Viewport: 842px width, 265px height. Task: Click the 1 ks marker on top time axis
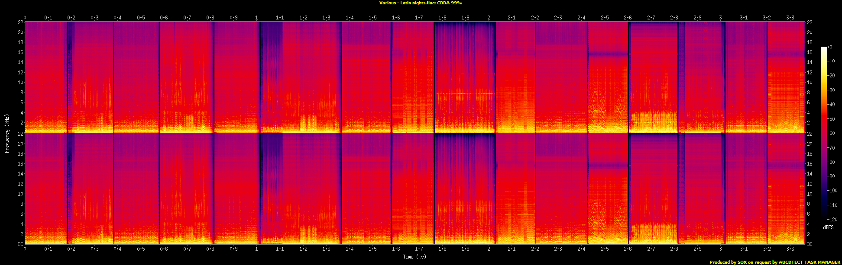pos(256,18)
